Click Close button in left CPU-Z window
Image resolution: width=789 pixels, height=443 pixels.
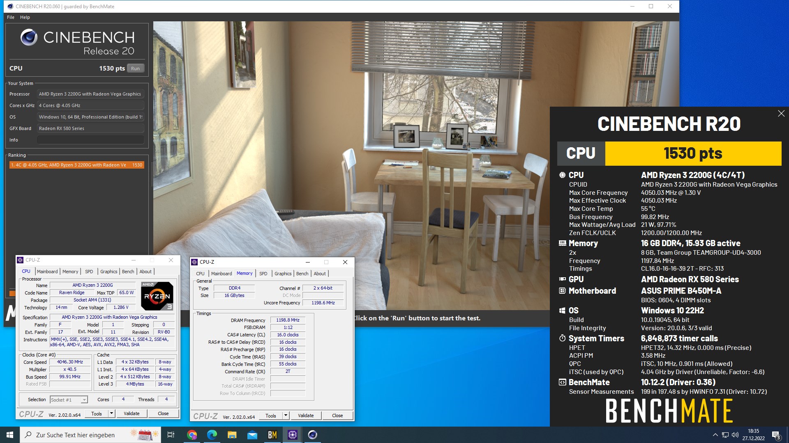(163, 413)
